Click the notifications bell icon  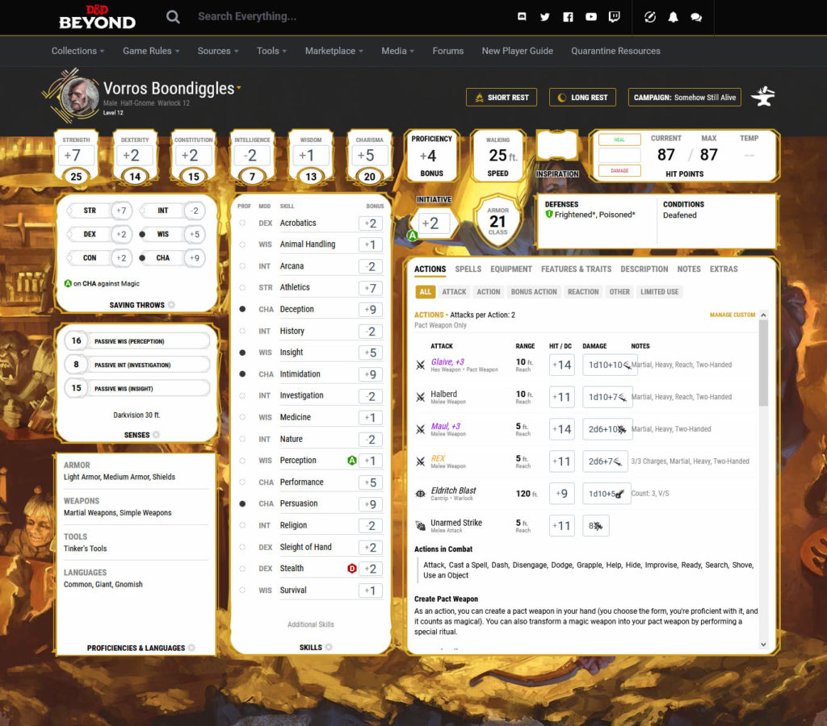click(x=673, y=17)
